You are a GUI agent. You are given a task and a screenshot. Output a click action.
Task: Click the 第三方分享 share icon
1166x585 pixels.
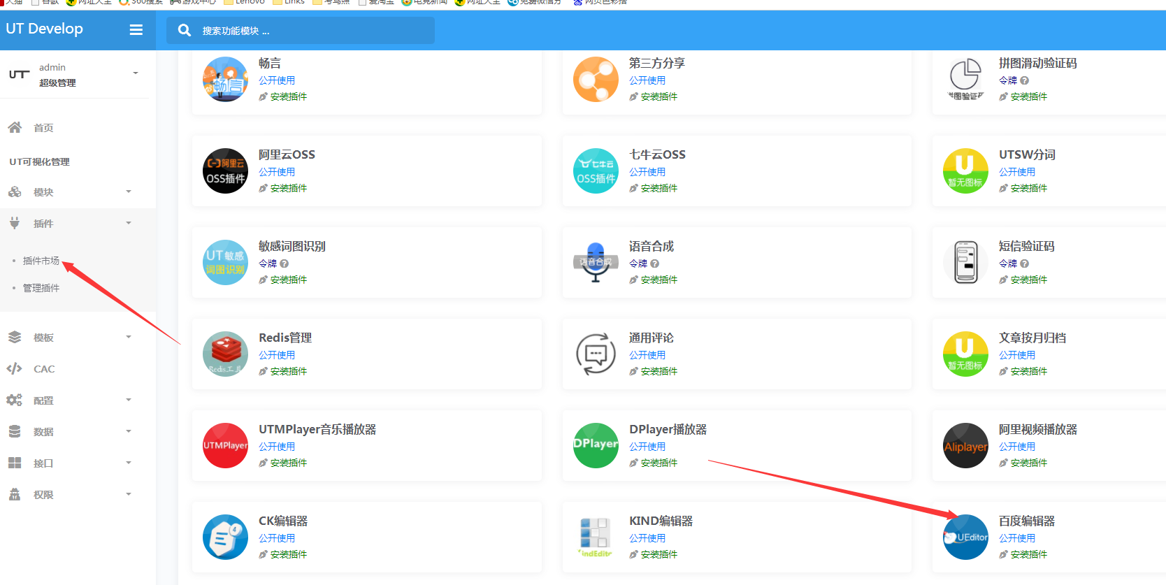pos(596,80)
